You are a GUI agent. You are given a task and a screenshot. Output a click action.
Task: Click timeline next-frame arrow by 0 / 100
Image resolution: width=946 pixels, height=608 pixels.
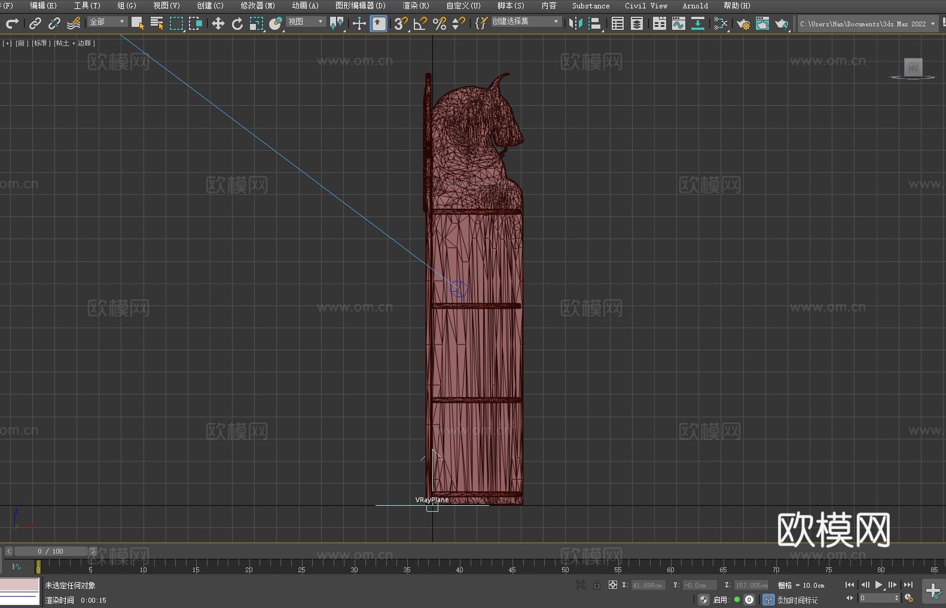(93, 551)
